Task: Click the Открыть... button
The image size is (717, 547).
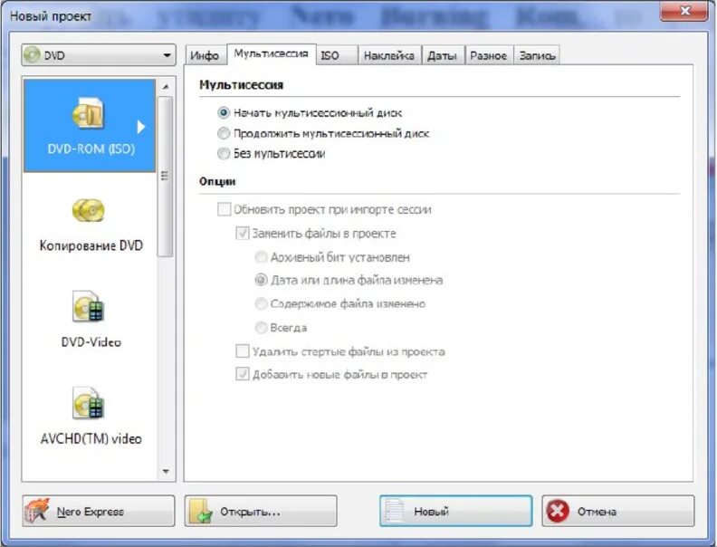Action: pyautogui.click(x=261, y=511)
